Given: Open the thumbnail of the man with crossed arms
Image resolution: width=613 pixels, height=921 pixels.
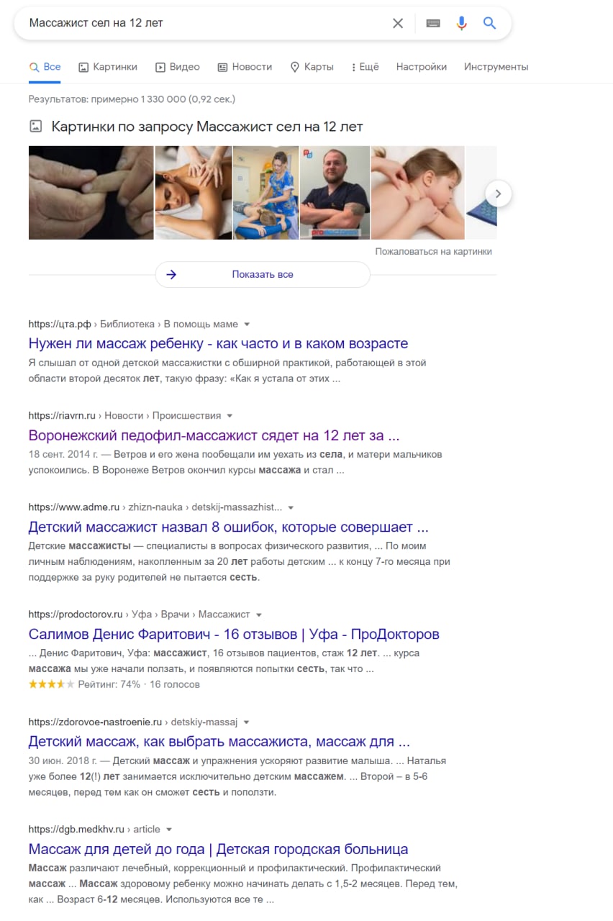Looking at the screenshot, I should pyautogui.click(x=335, y=193).
